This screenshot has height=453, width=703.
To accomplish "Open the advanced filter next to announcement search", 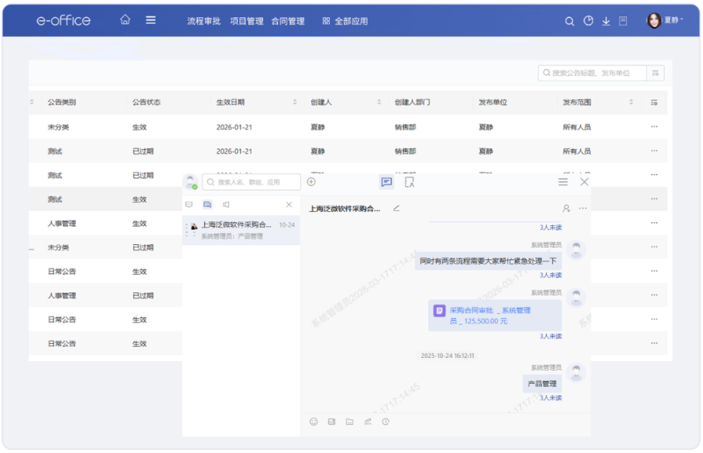I will (655, 73).
